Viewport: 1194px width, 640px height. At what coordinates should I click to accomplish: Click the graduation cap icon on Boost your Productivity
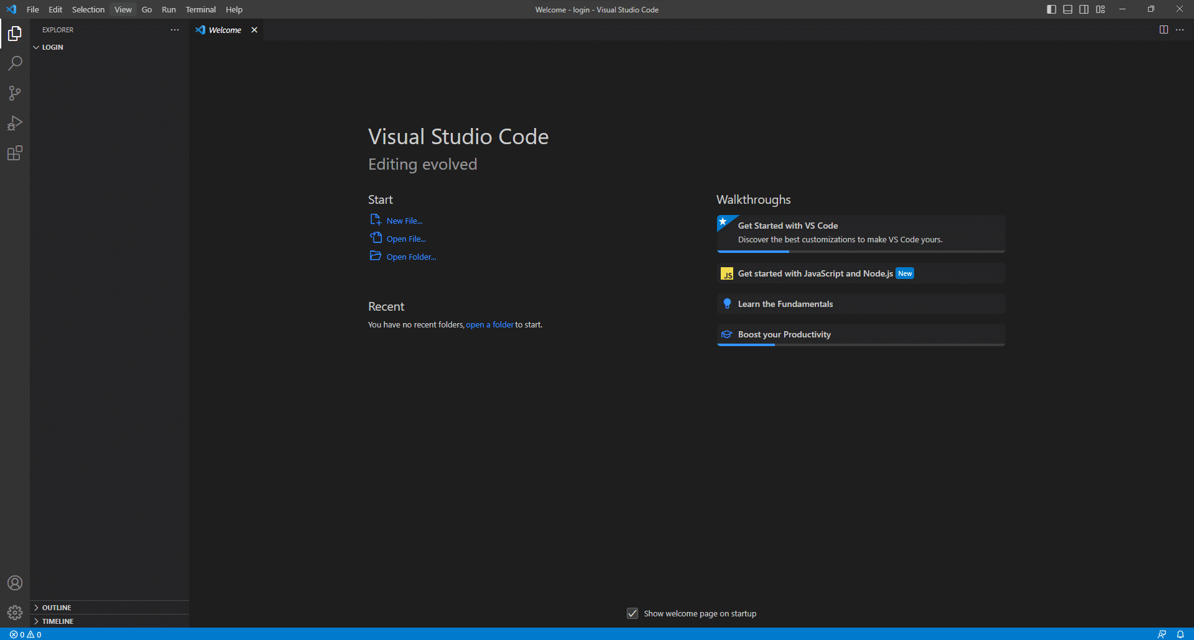point(726,334)
